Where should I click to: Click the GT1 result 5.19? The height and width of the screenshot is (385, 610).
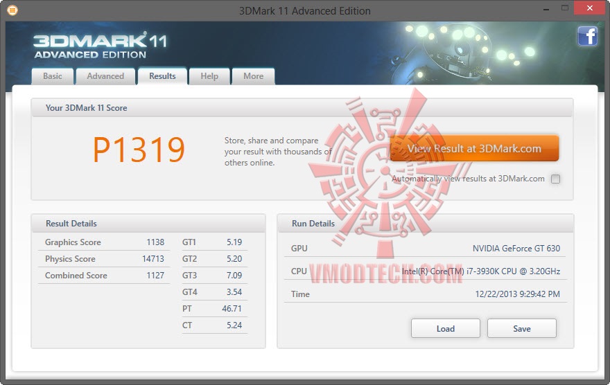(x=234, y=242)
